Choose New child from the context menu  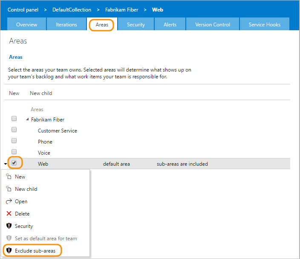click(46, 189)
